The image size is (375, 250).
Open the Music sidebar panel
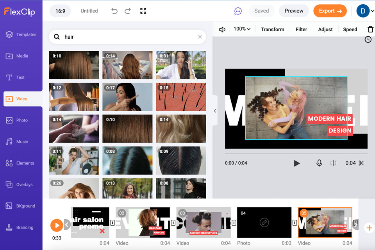click(x=17, y=142)
